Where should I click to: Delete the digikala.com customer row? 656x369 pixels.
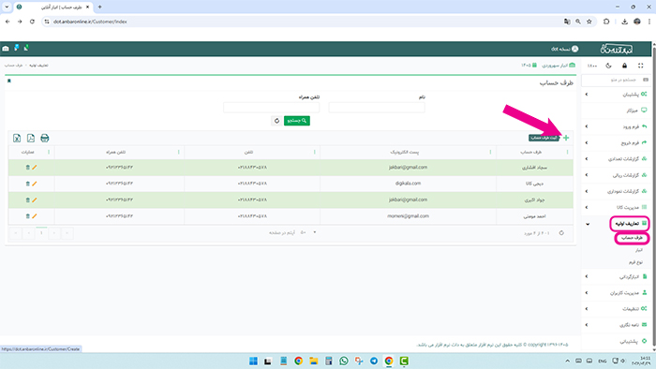27,184
